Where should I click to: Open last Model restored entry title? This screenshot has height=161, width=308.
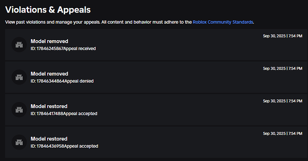click(49, 139)
